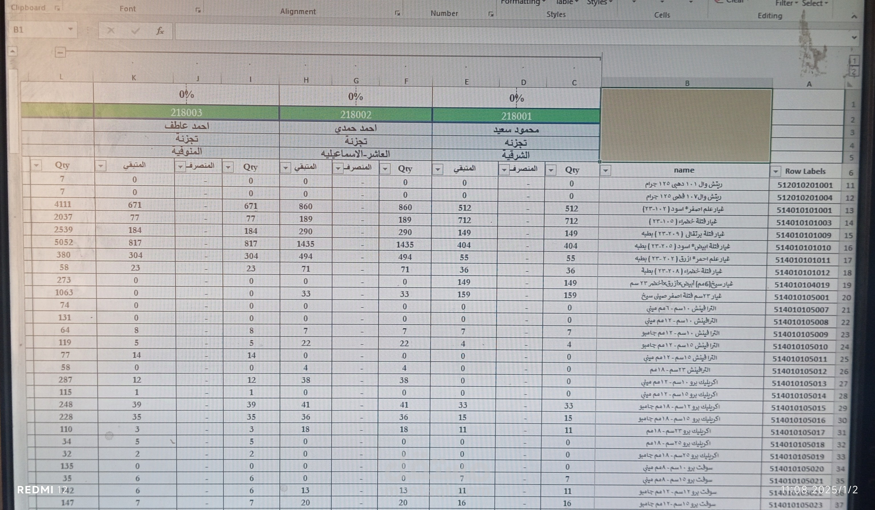Select the cell المنوفيه
The image size is (875, 510).
click(x=187, y=151)
